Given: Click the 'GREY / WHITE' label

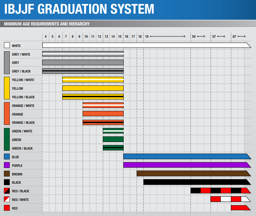Looking at the screenshot, I should coord(21,55).
